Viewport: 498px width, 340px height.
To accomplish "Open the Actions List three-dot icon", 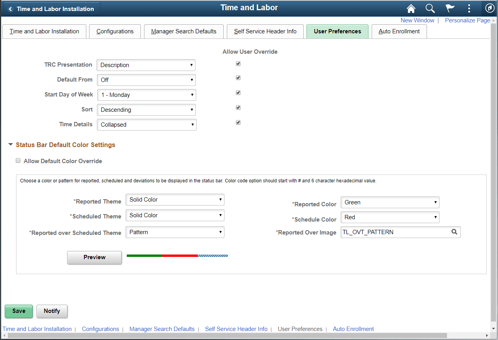I will tap(469, 8).
